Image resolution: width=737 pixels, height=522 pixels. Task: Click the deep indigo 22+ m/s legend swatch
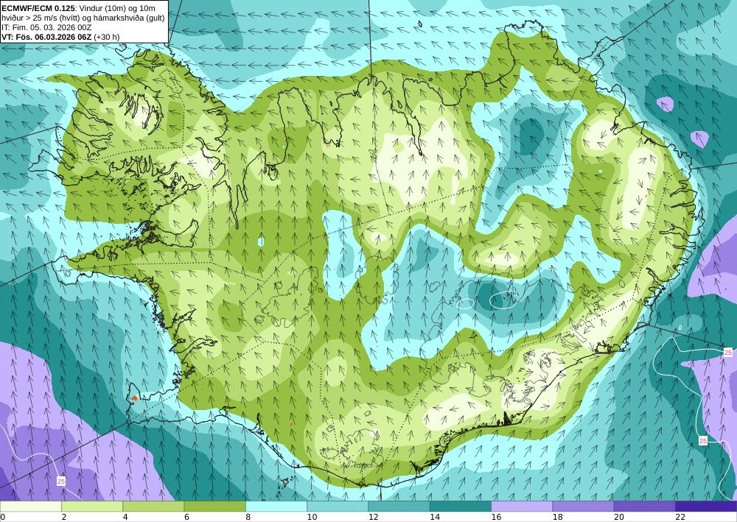point(706,506)
